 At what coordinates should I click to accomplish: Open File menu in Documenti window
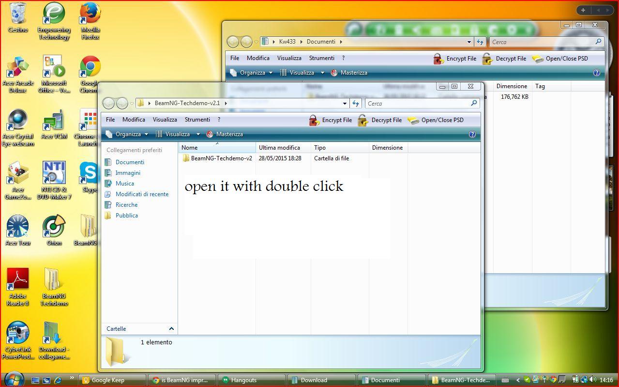click(235, 58)
